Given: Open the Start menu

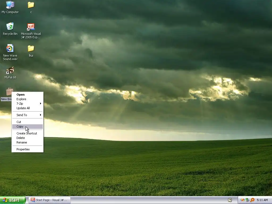Looking at the screenshot, I should point(13,200).
